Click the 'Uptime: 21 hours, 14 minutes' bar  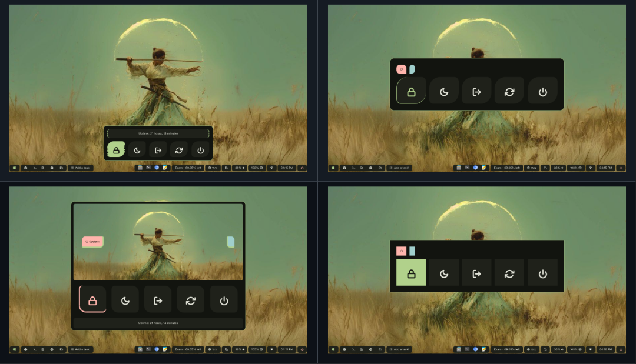pos(158,323)
